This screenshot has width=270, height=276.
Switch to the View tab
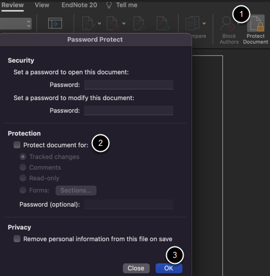click(x=42, y=5)
